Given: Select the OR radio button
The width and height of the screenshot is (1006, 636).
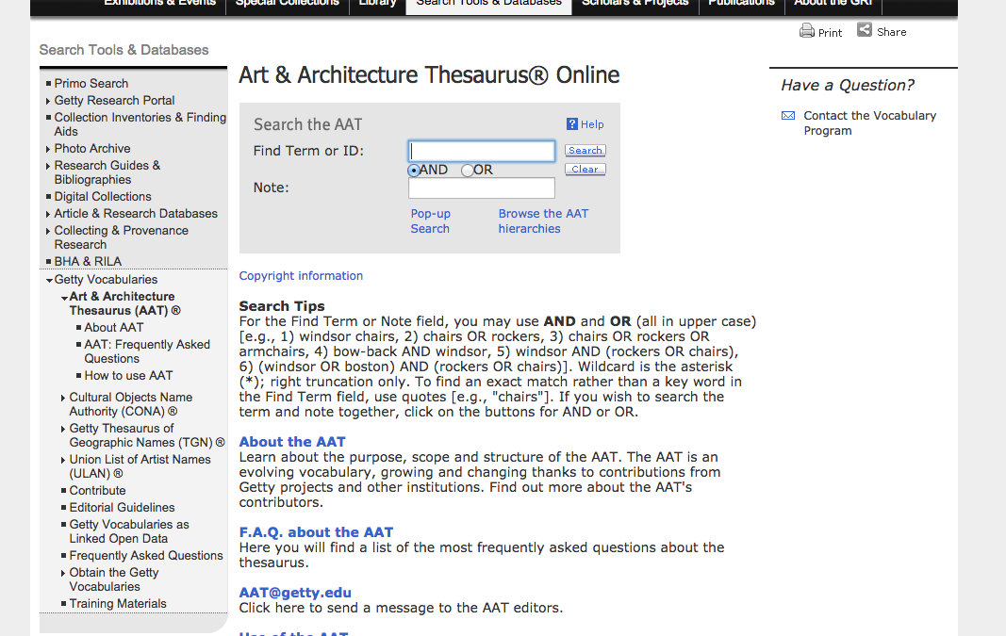Looking at the screenshot, I should pyautogui.click(x=467, y=170).
